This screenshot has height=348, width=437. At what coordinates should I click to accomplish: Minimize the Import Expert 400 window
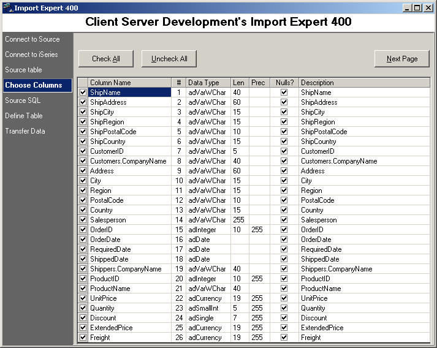pyautogui.click(x=407, y=8)
